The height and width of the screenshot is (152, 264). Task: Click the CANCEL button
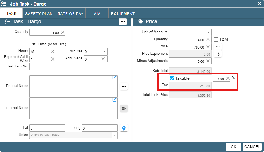click(252, 147)
